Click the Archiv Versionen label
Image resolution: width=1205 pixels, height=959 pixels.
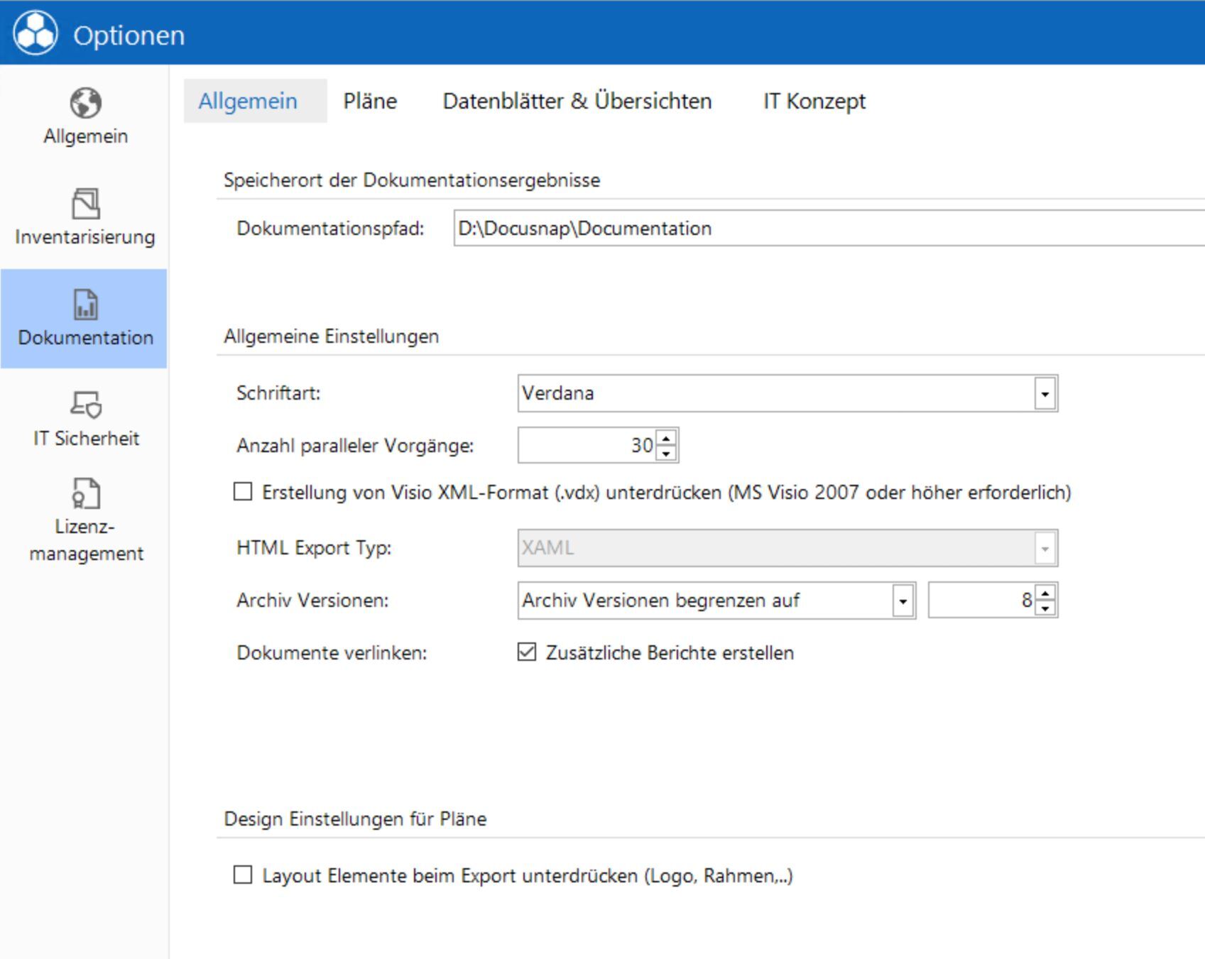coord(312,601)
